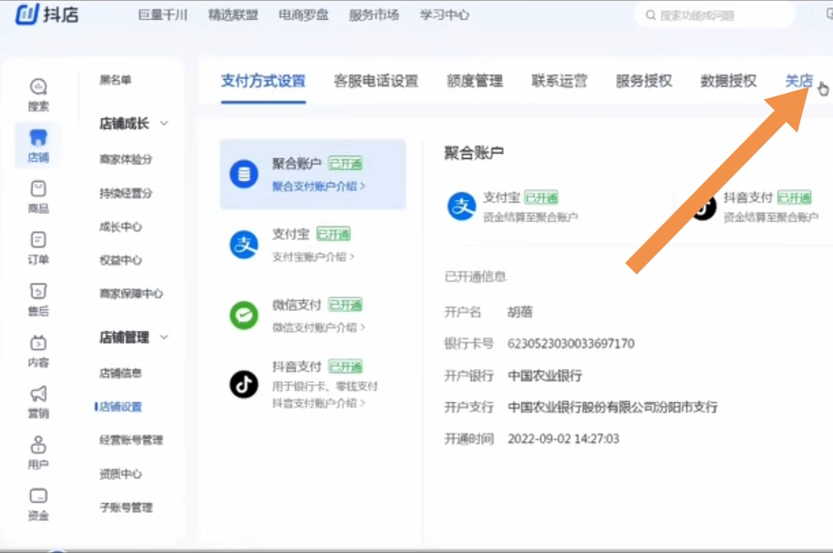Click the 已开通 badge next to 微信支付
833x553 pixels.
(346, 305)
